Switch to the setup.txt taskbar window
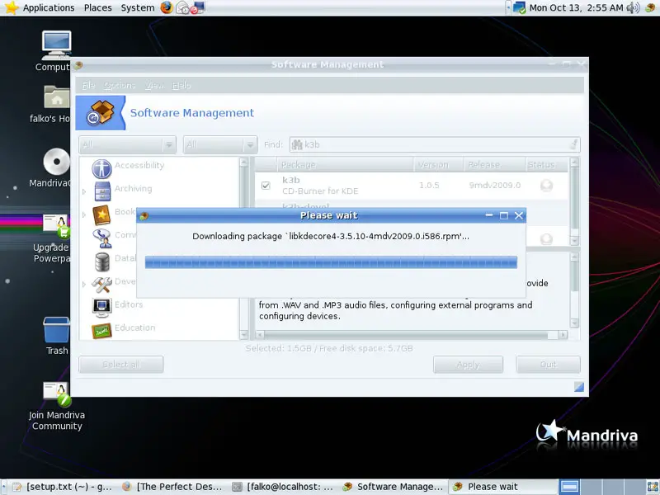Screen dimensions: 660x495 [63, 487]
